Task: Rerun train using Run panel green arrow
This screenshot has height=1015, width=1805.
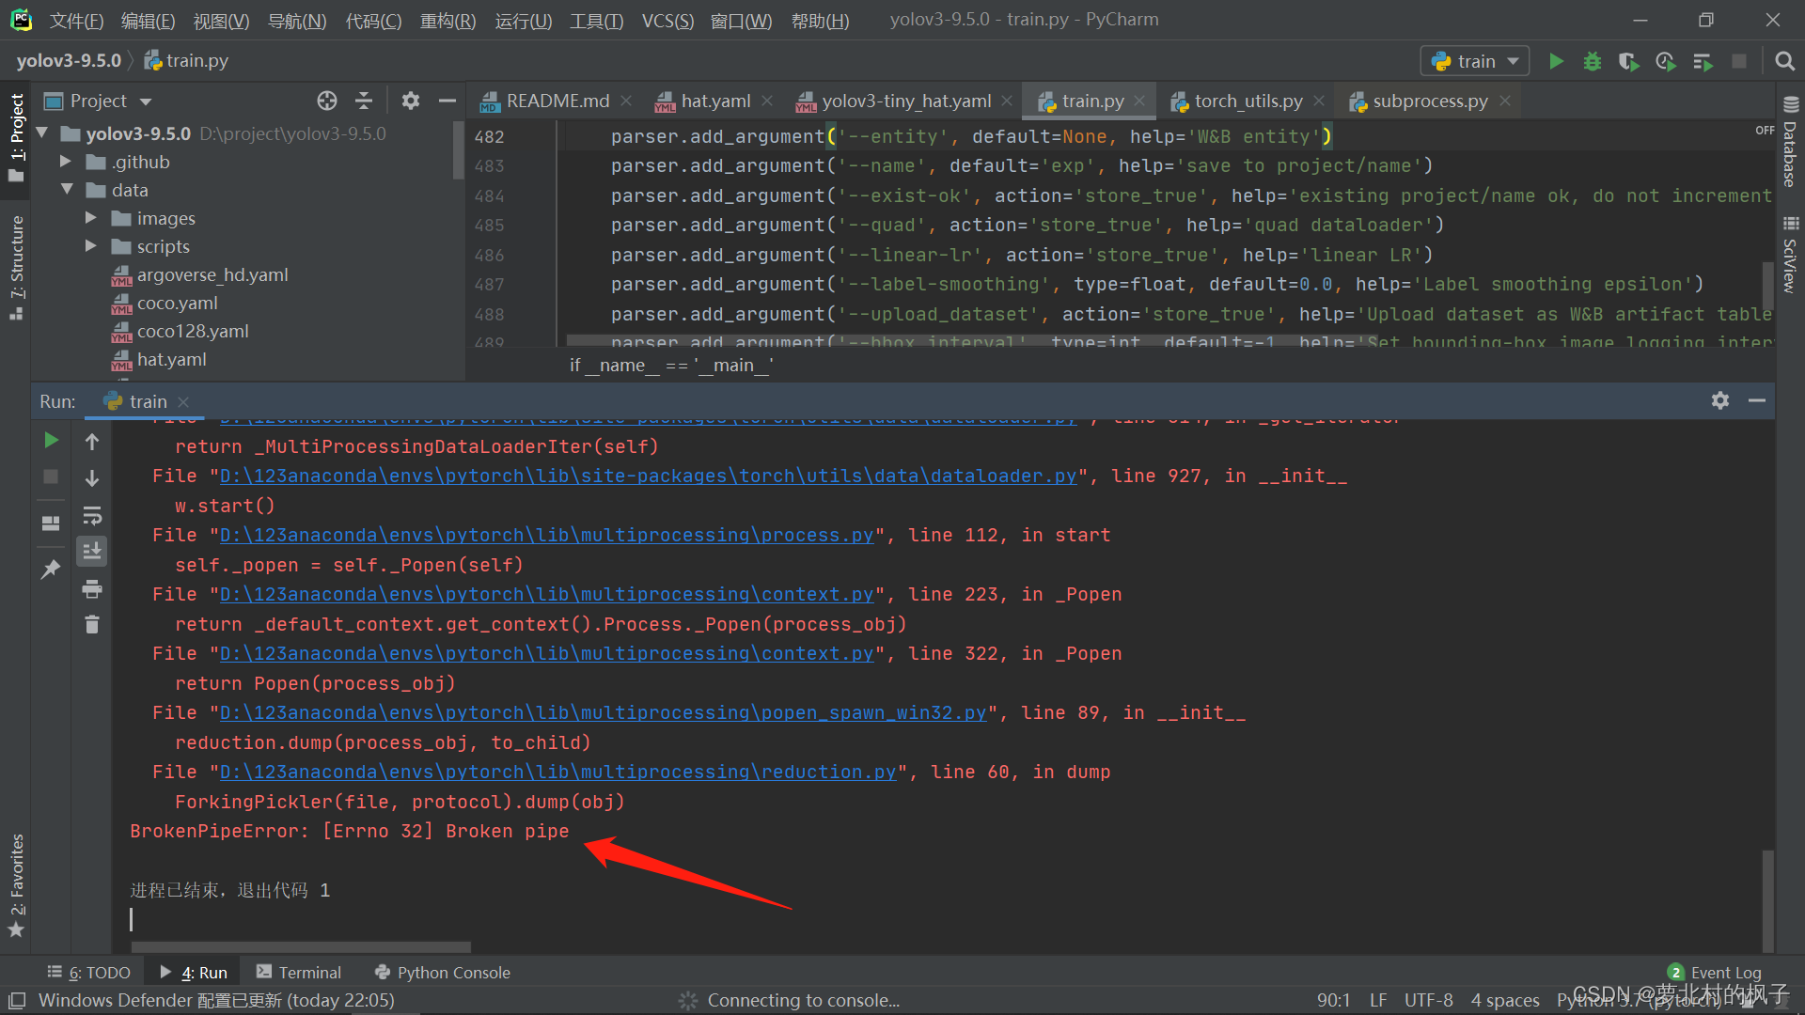Action: [51, 440]
